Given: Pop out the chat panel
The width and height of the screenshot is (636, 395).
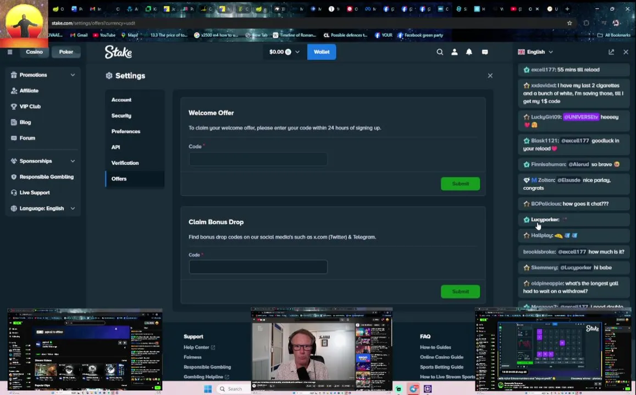Looking at the screenshot, I should tap(611, 52).
